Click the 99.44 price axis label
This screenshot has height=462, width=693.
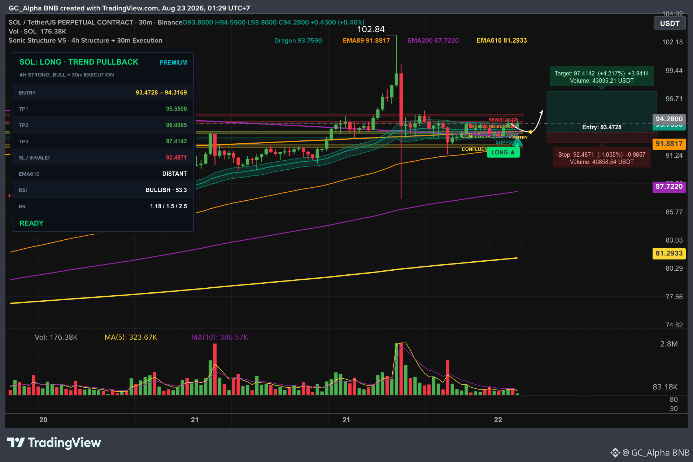(674, 71)
